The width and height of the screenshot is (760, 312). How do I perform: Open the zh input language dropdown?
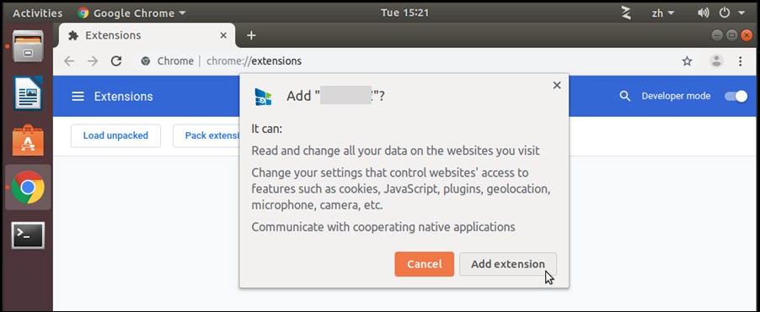click(662, 13)
